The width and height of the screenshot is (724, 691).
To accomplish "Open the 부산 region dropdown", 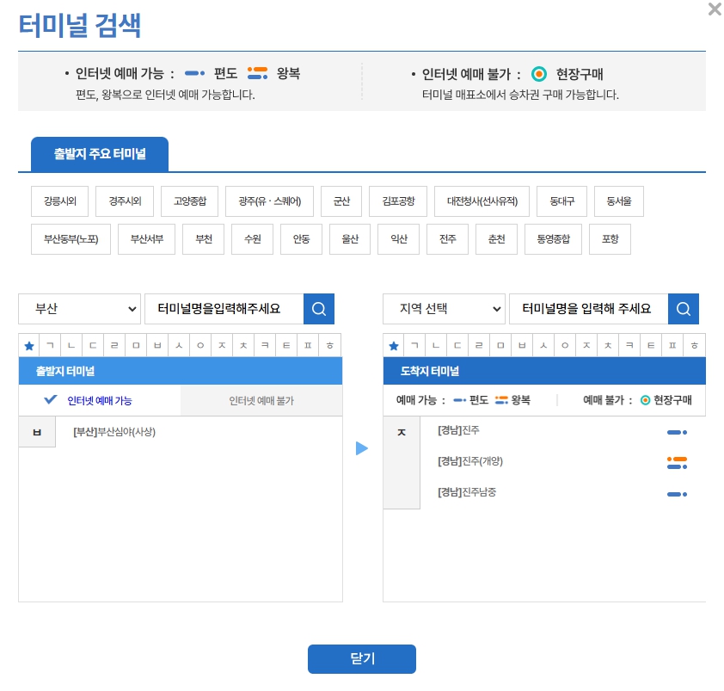I will (79, 308).
